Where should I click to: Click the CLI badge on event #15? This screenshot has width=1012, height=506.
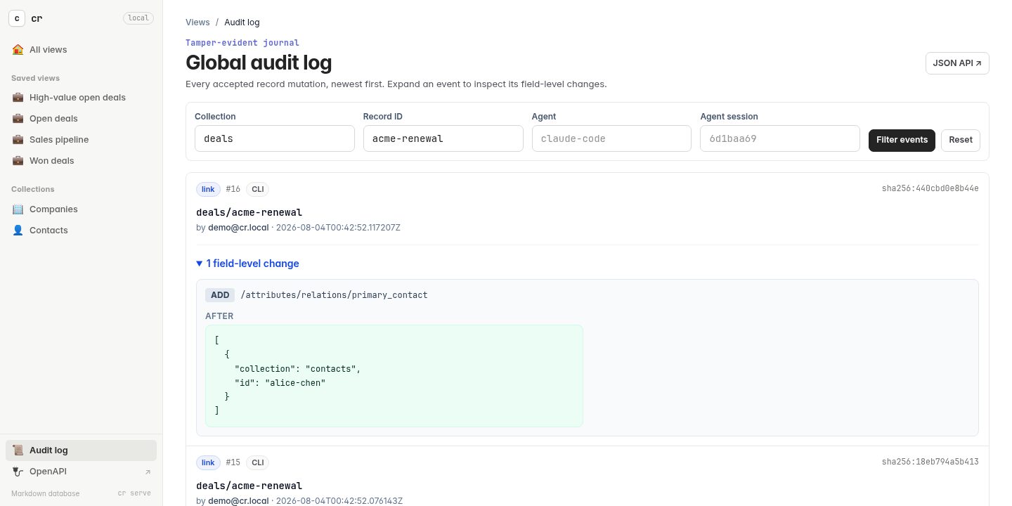pos(257,462)
